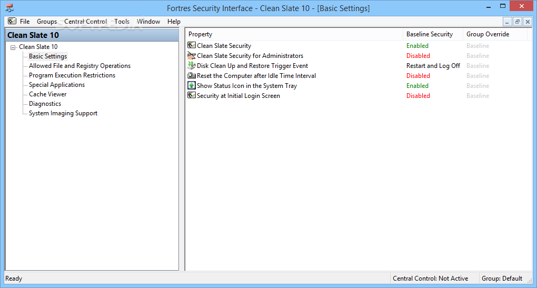
Task: Click the Clean Slate Security for Administrators icon
Action: click(192, 55)
